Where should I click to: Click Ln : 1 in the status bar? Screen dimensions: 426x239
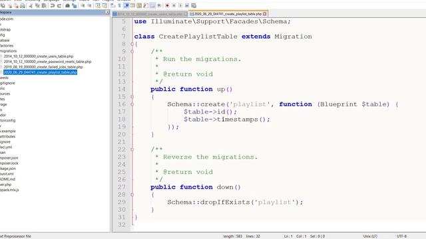[288, 236]
